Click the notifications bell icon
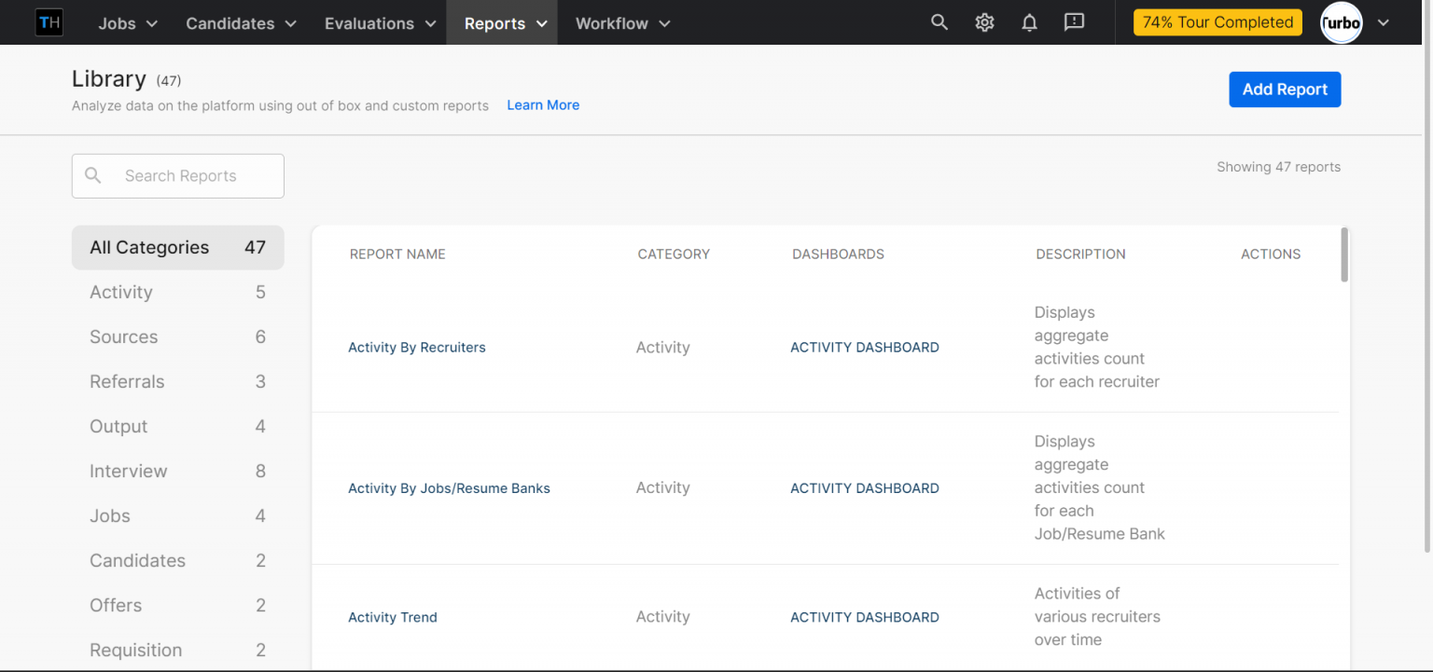 pyautogui.click(x=1029, y=22)
